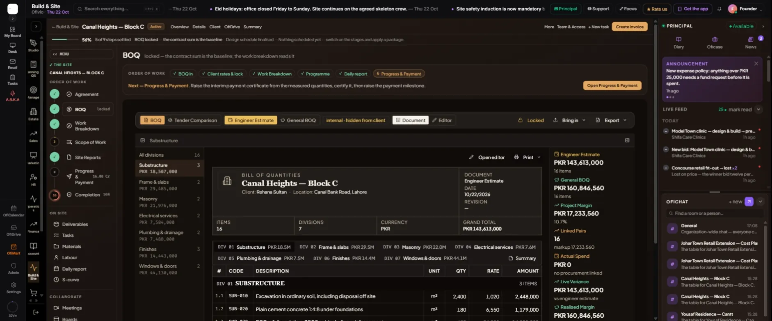Open Settings gear in sidebar
Screen dimensions: 772x321
click(14, 287)
